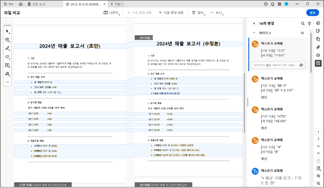324x188 pixels.
Task: Collapse the 페이지 2 changes group
Action: coord(254,33)
